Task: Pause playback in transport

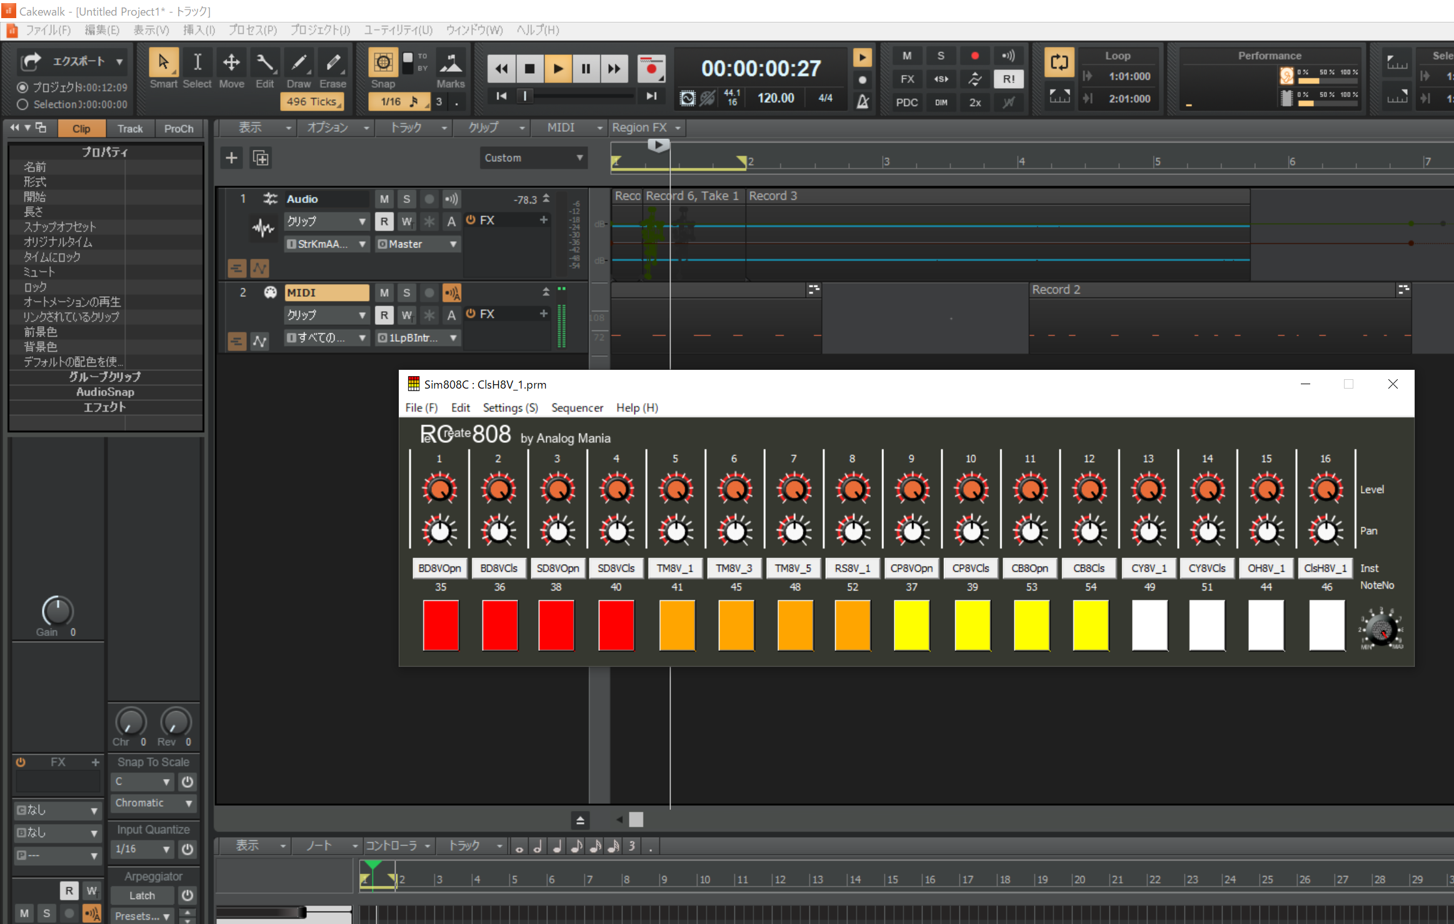Action: tap(586, 69)
